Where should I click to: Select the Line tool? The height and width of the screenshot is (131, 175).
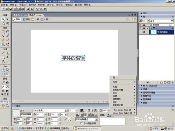pyautogui.click(x=3, y=53)
